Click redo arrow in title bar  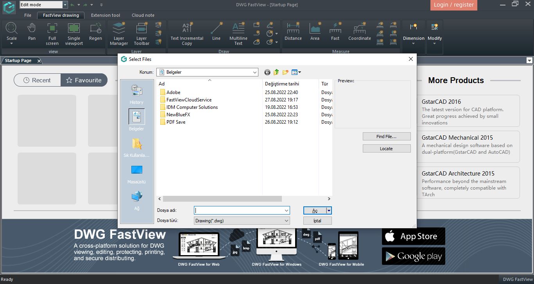pos(85,5)
